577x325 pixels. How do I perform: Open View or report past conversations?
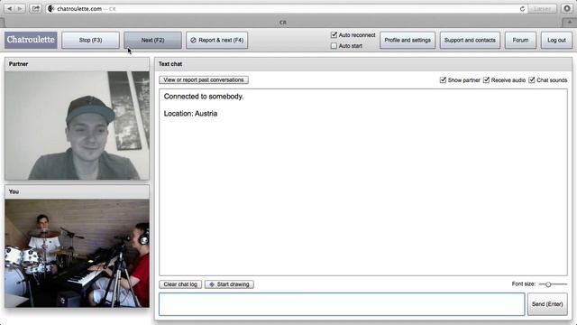click(x=204, y=80)
